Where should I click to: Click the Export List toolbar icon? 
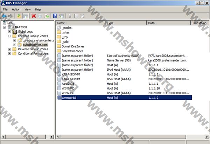coord(47,16)
